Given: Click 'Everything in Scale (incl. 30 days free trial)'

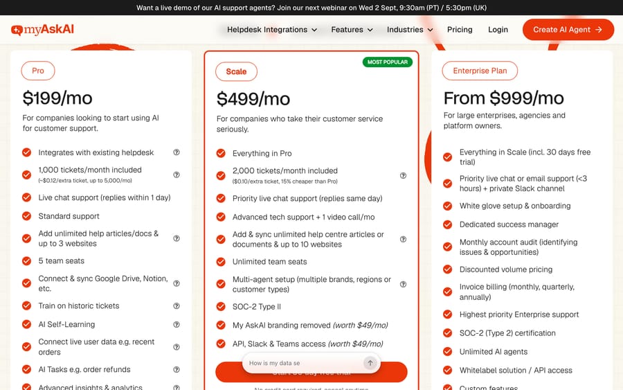Looking at the screenshot, I should click(525, 157).
